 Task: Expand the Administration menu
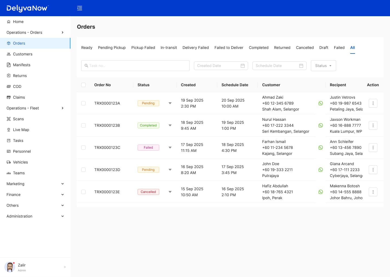35,216
